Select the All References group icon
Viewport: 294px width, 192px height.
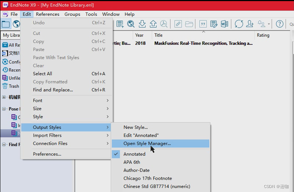point(5,45)
